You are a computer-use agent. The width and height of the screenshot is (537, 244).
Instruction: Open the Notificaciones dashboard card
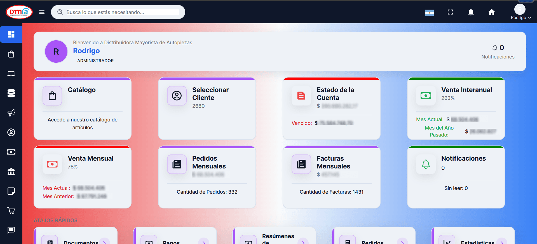tap(456, 177)
